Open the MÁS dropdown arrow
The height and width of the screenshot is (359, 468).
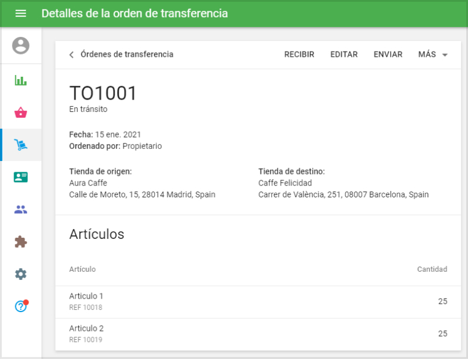443,54
